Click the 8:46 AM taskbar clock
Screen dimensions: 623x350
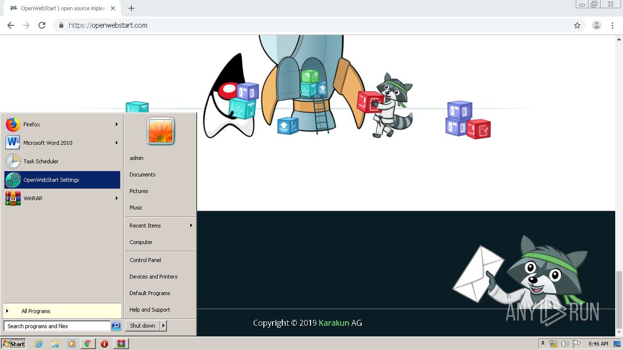click(x=598, y=344)
